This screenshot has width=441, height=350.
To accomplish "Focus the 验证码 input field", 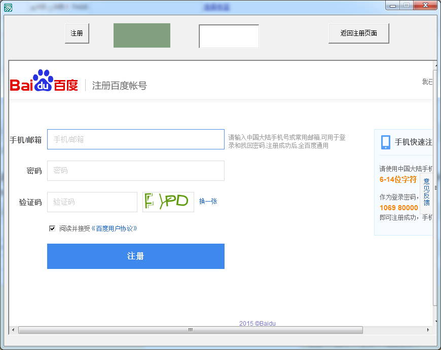I will tap(92, 202).
